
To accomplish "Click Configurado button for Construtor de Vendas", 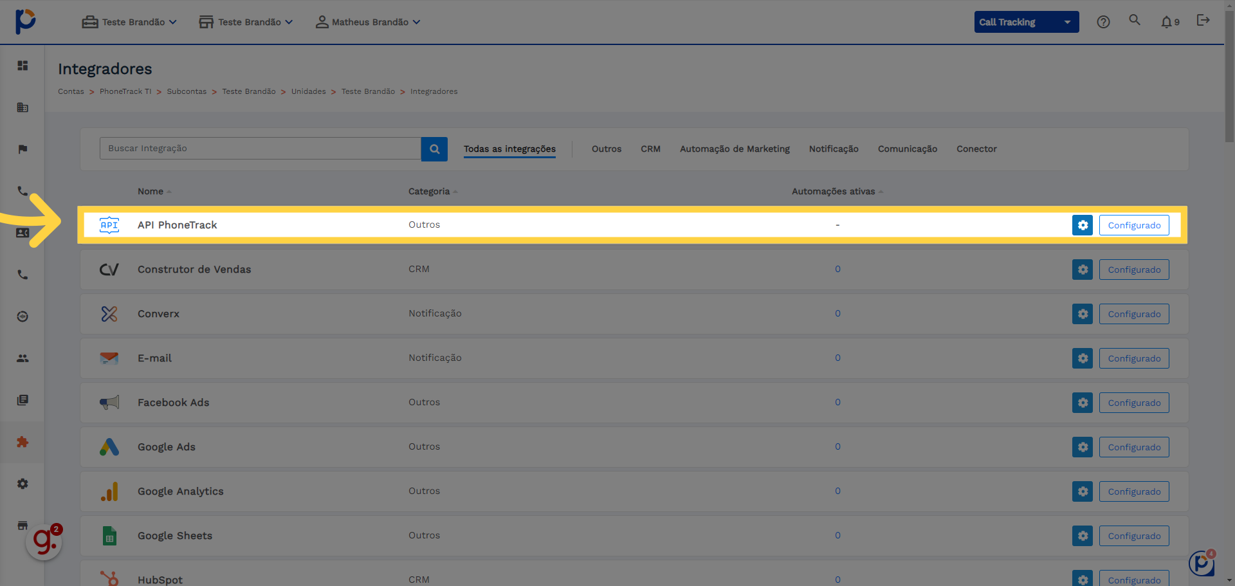I will click(x=1134, y=270).
